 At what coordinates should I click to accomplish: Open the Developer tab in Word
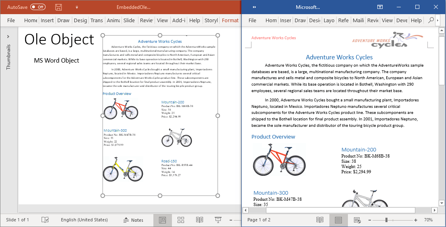(402, 20)
